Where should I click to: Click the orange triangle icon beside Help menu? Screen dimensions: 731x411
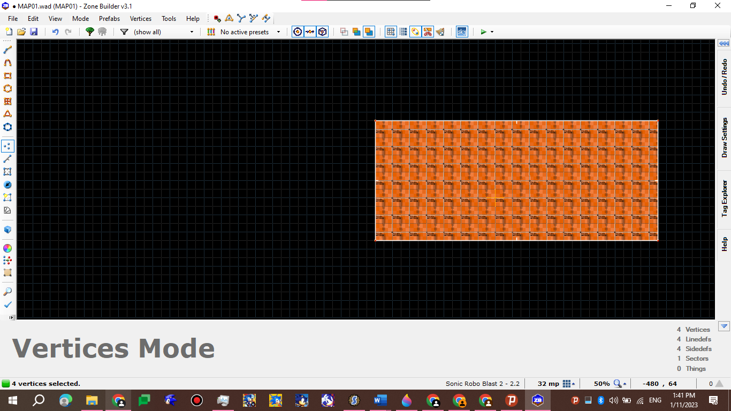[x=229, y=18]
